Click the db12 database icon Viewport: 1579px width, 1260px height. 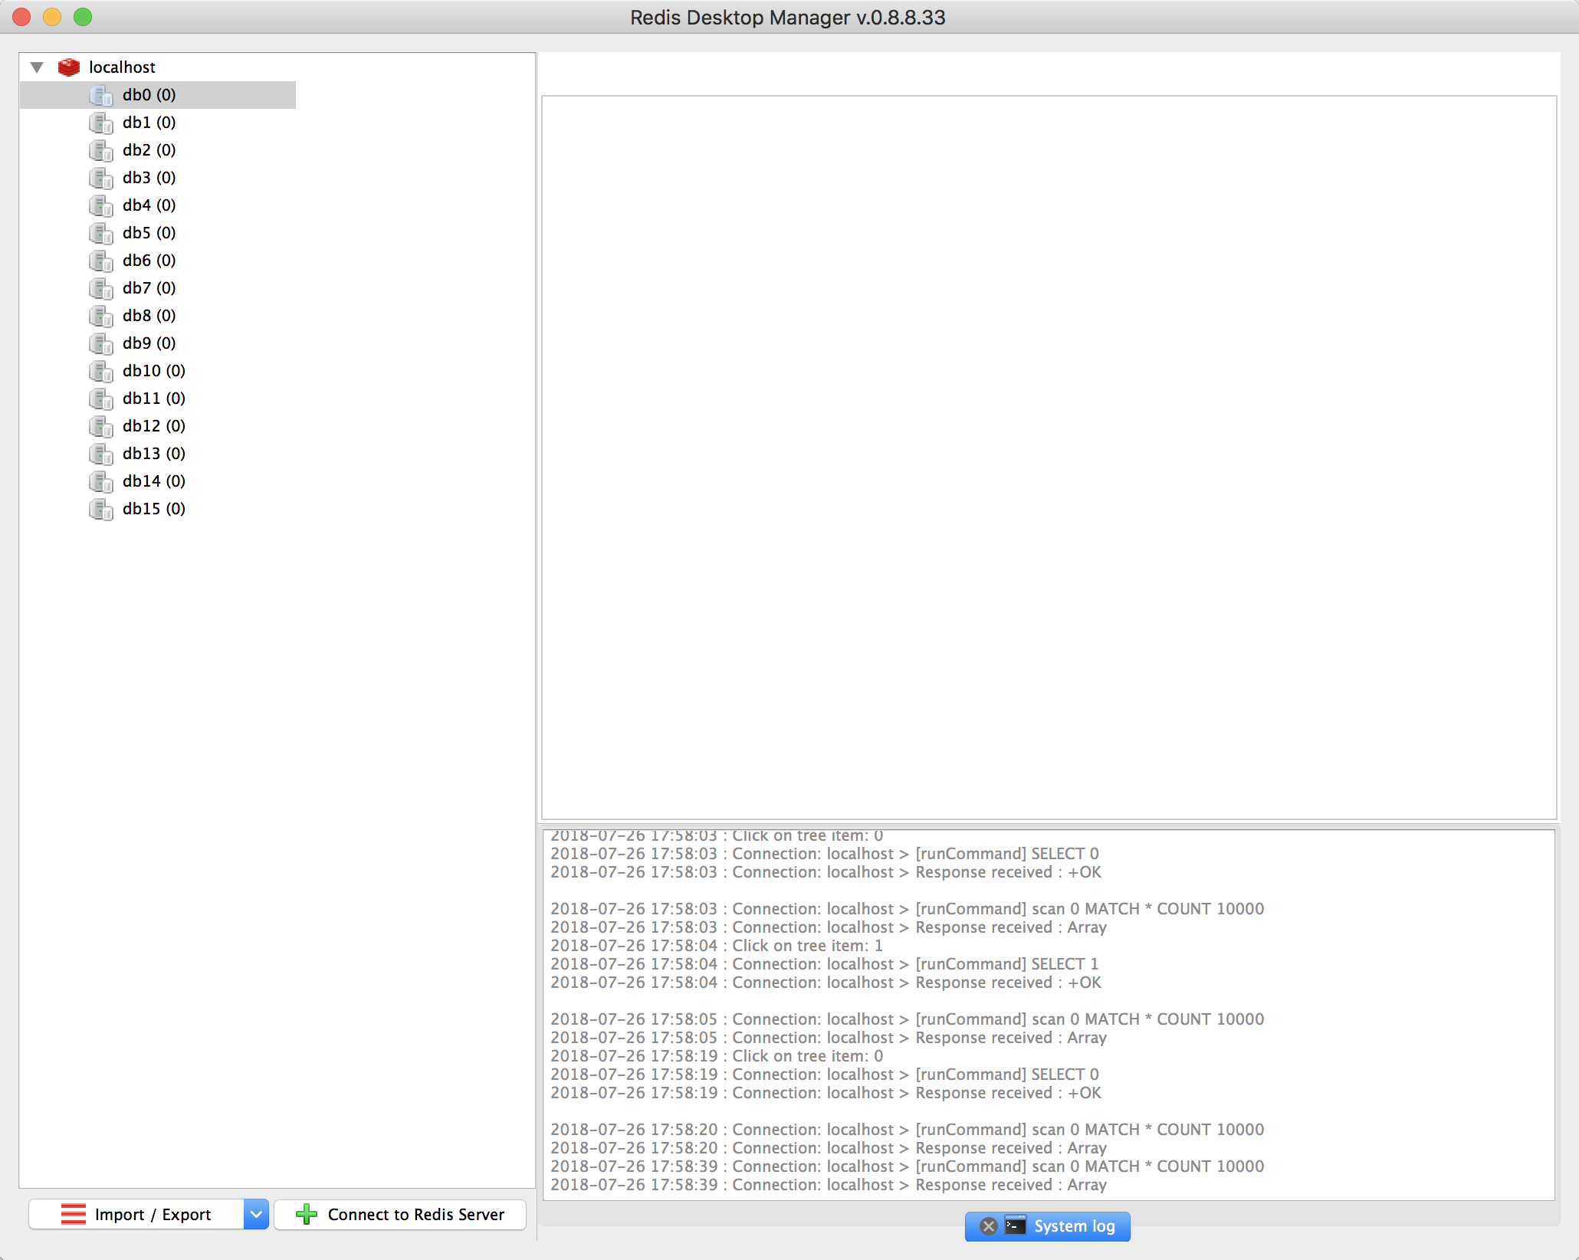click(x=101, y=426)
